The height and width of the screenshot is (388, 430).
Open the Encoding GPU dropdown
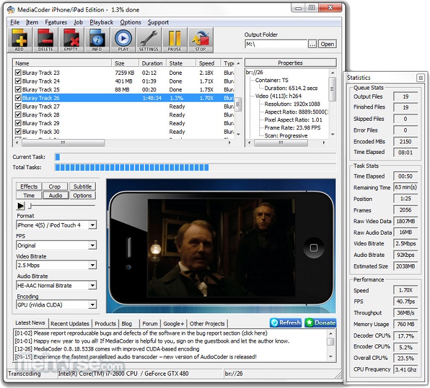56,305
